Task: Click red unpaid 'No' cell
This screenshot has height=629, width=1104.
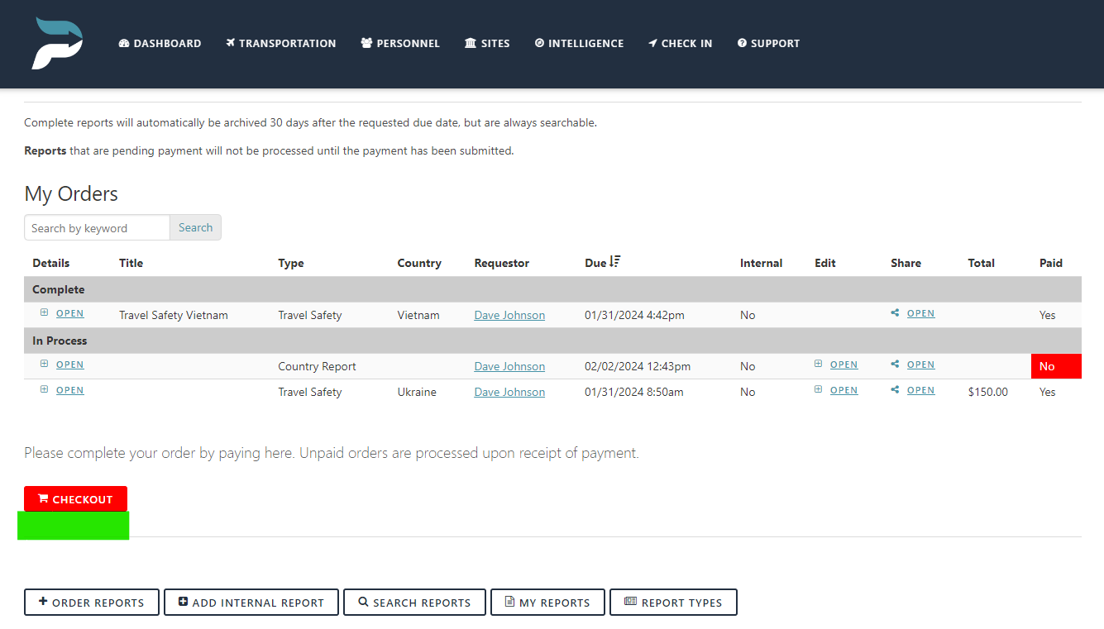Action: pos(1056,366)
